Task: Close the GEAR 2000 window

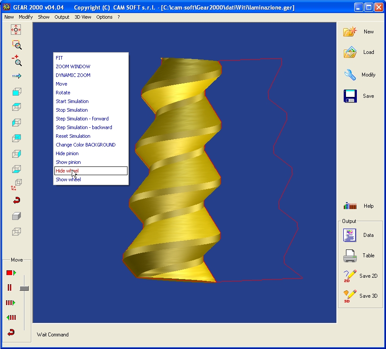Action: (x=379, y=7)
